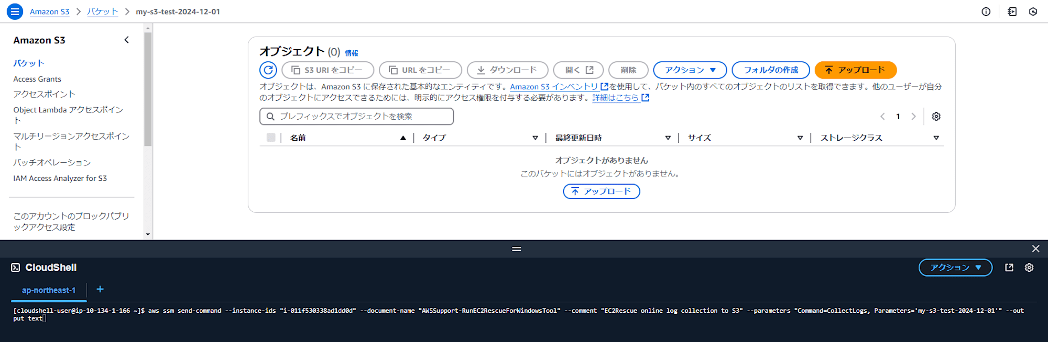Click the sidebar scrollbar thumb
Screen dimensions: 1048x342
tap(148, 89)
